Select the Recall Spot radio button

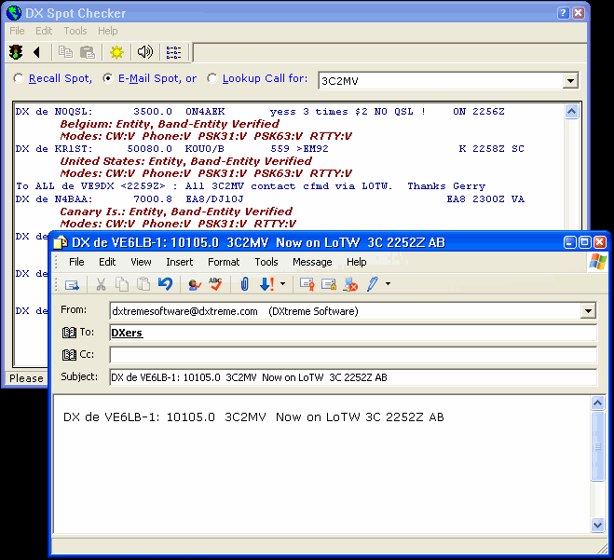(18, 78)
